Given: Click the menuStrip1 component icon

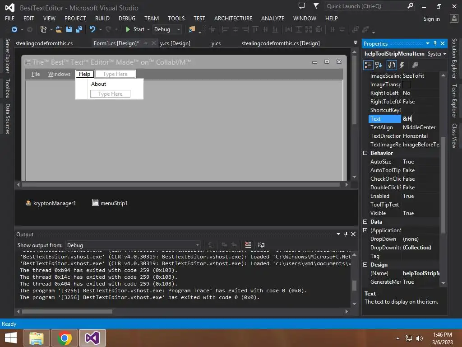Looking at the screenshot, I should coord(95,202).
